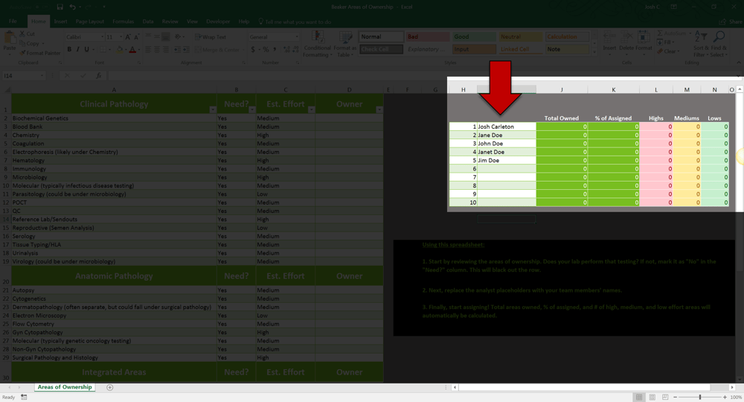Click the Share button
This screenshot has height=402, width=744.
[x=731, y=22]
